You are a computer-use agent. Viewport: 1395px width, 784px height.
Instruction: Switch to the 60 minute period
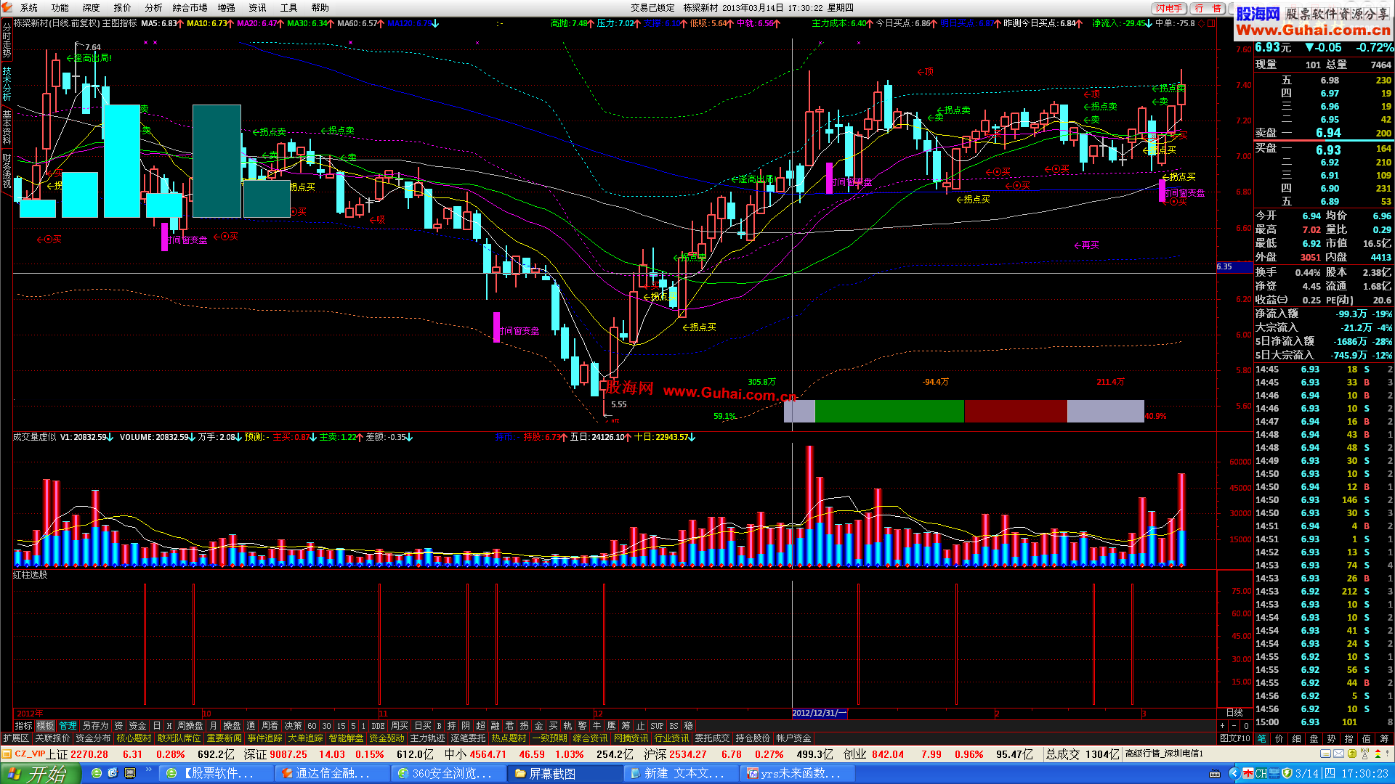point(312,726)
